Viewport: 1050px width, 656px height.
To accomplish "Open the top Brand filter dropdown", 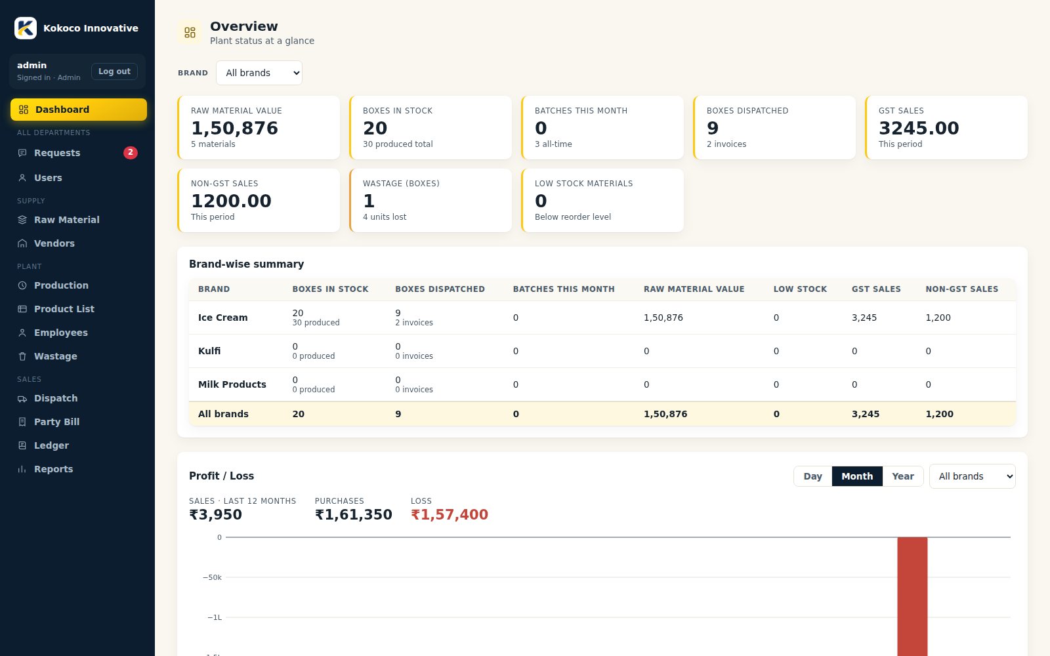I will click(x=259, y=73).
